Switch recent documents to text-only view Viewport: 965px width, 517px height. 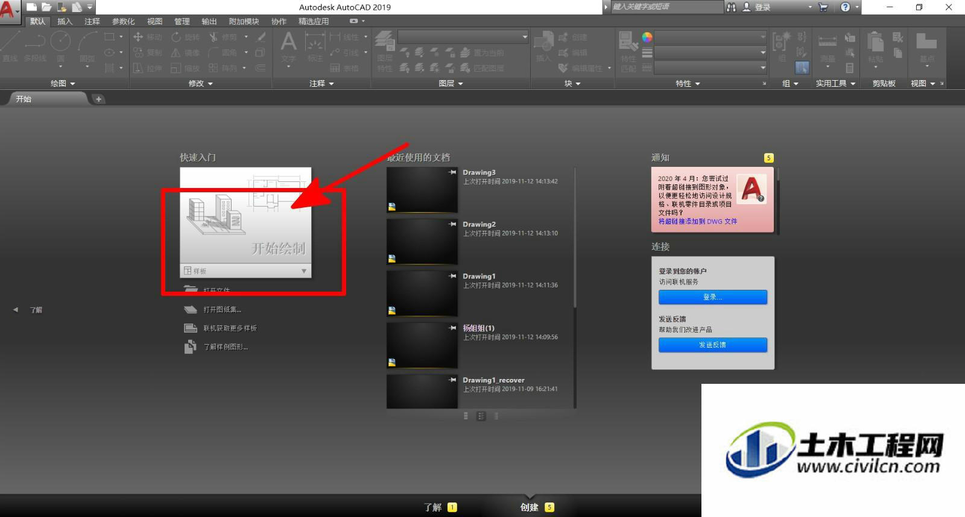click(496, 416)
